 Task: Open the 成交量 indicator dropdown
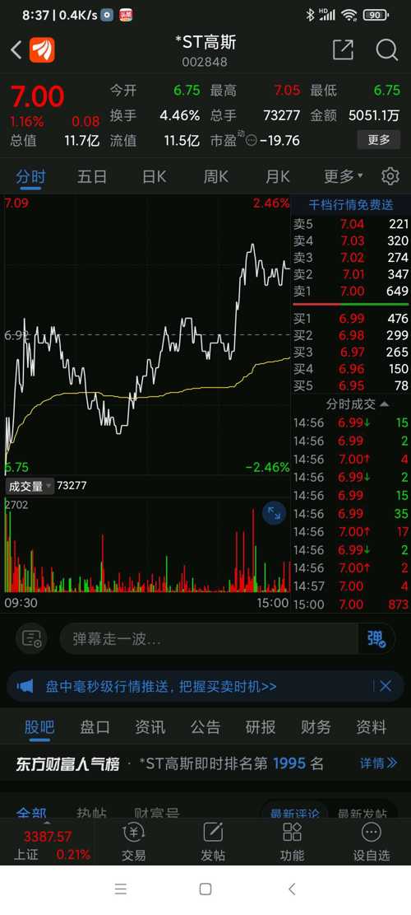30,486
